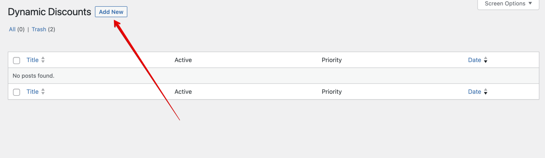Image resolution: width=545 pixels, height=158 pixels.
Task: Check the select-all checkbox in the table footer
Action: pos(17,92)
